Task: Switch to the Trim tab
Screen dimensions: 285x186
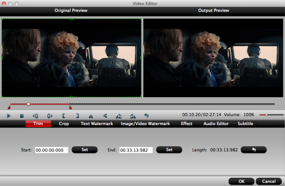Action: click(x=38, y=123)
